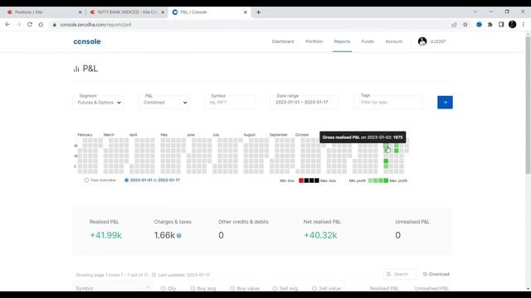Click the browser address bar URL
The height and width of the screenshot is (298, 531).
[95, 25]
